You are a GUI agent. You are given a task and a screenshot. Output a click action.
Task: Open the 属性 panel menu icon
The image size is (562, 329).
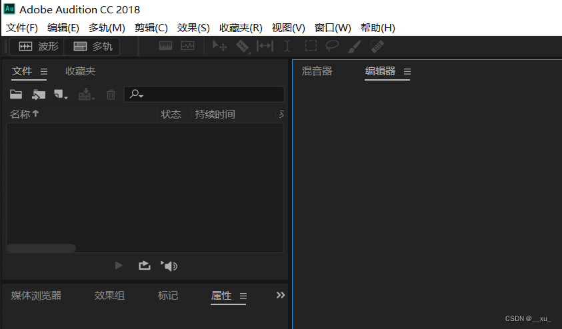[243, 296]
